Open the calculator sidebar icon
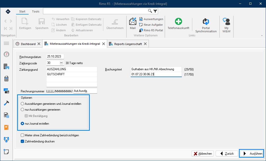The height and width of the screenshot is (161, 266). click(6, 79)
